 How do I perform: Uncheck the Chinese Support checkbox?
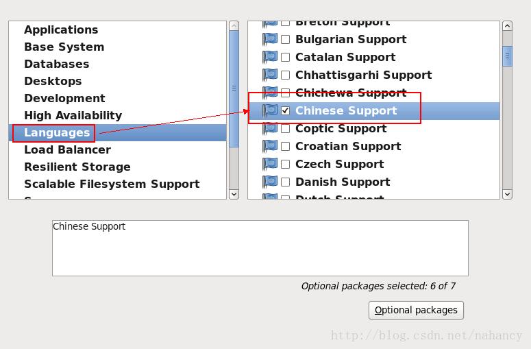pos(286,110)
